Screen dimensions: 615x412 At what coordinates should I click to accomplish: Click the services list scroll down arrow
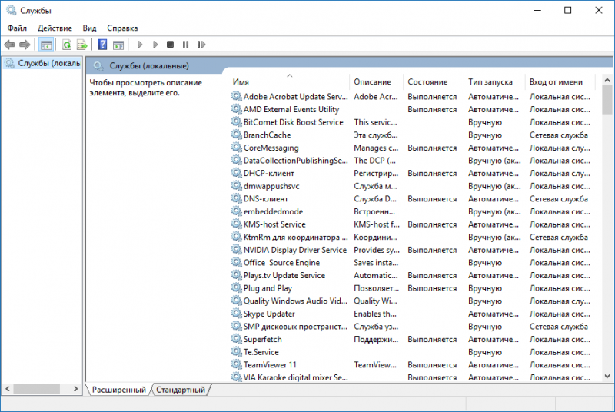(x=607, y=377)
